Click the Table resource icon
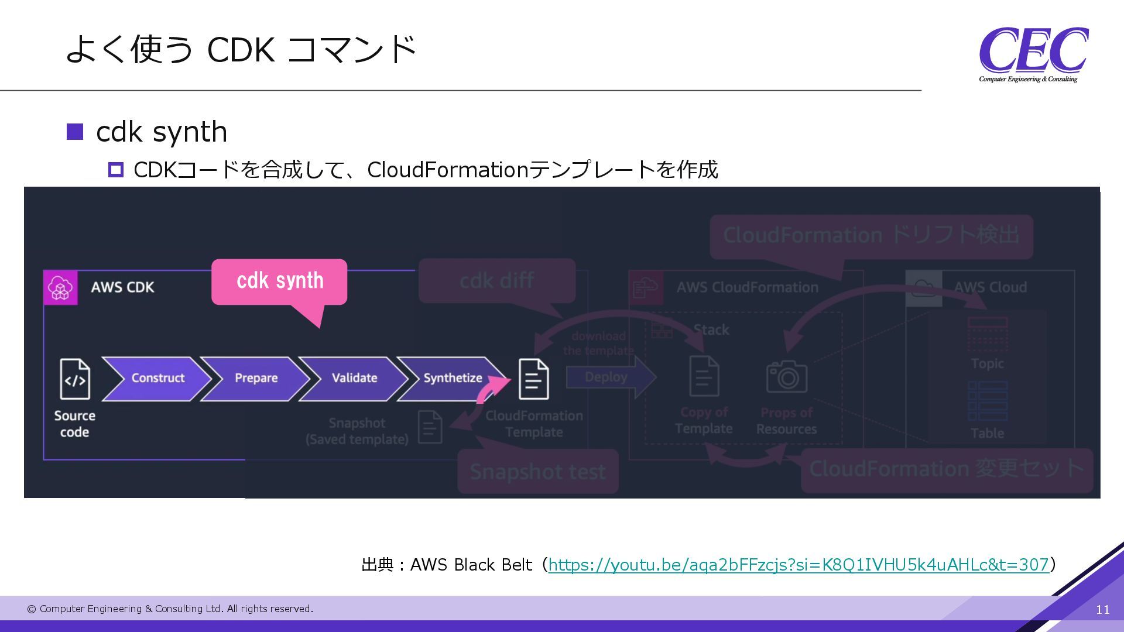This screenshot has height=632, width=1124. pos(988,401)
